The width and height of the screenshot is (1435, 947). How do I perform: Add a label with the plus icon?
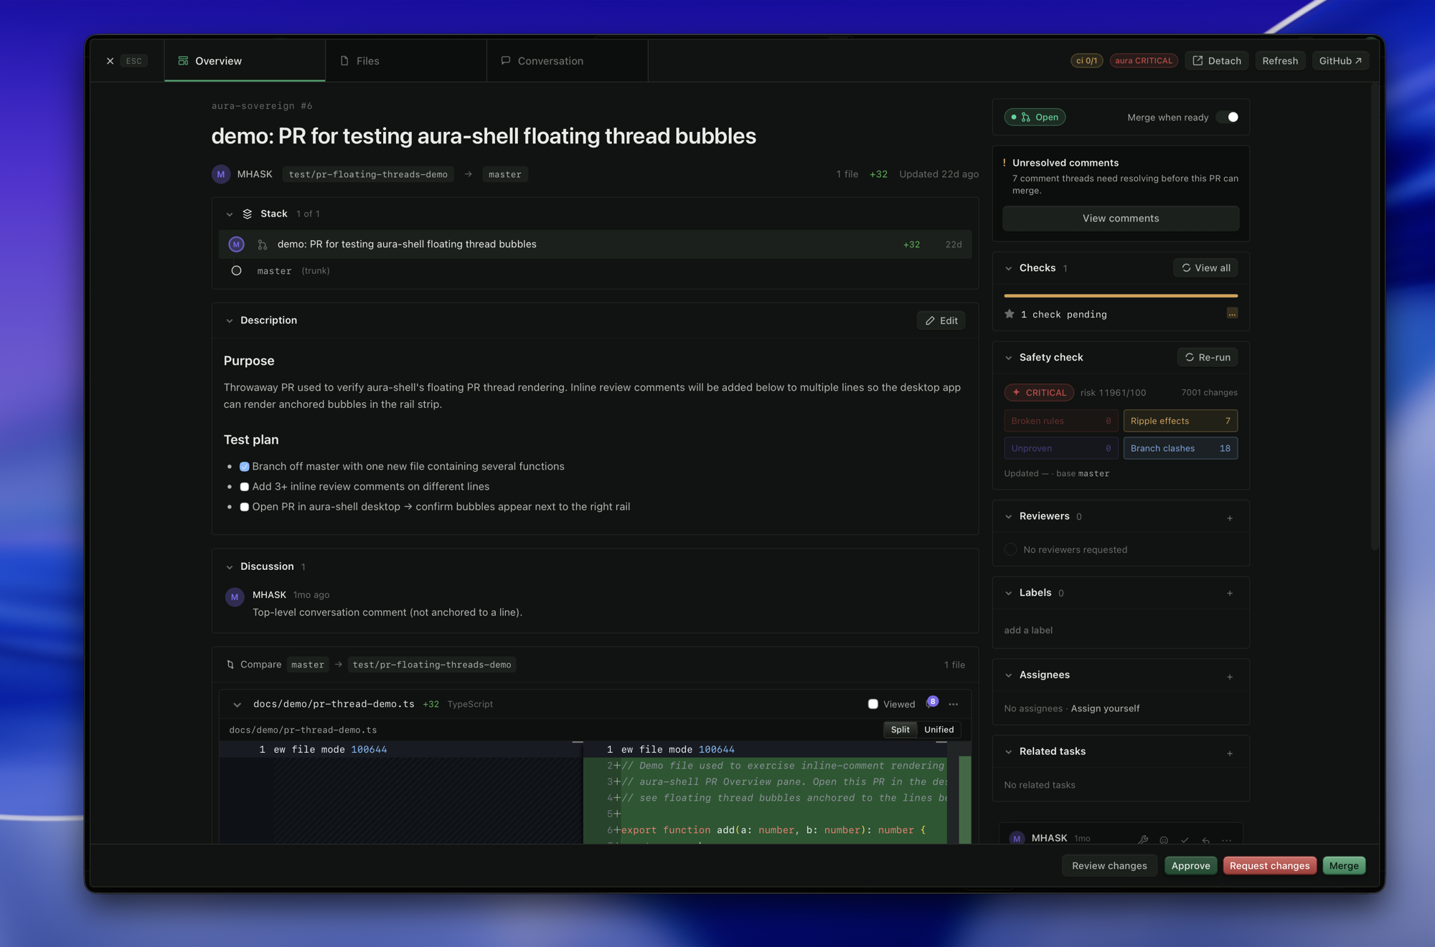pyautogui.click(x=1229, y=593)
